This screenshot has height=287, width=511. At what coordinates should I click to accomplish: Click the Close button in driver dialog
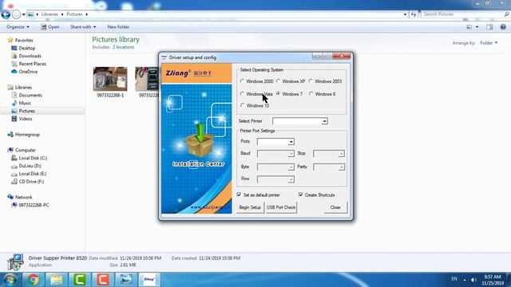[x=335, y=207]
